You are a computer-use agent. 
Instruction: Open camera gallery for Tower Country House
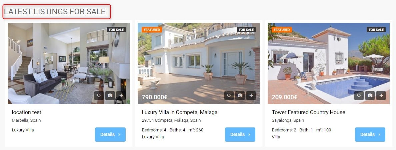point(370,96)
